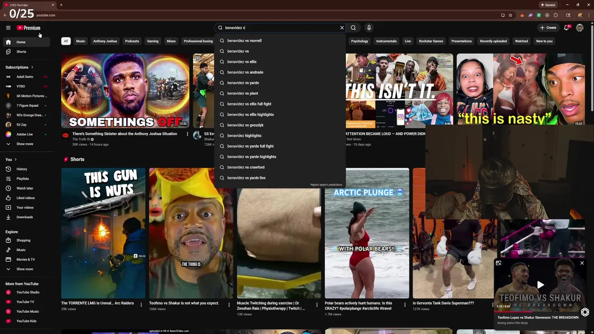Viewport: 594px width, 334px height.
Task: Select the Gaming chip
Action: click(x=153, y=41)
